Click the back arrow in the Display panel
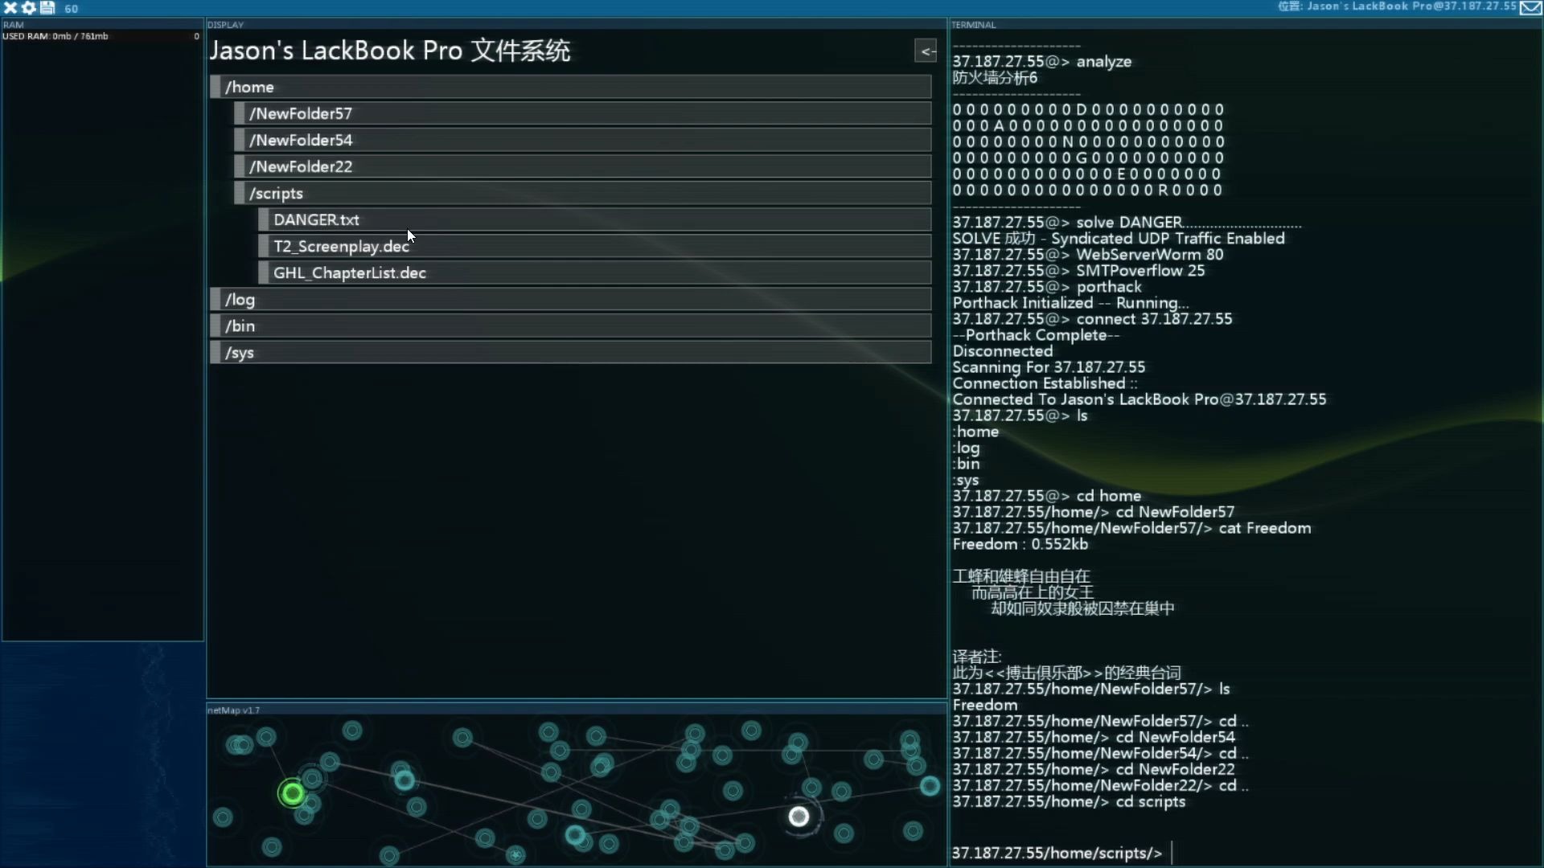Screen dimensions: 1544x868 [x=926, y=51]
